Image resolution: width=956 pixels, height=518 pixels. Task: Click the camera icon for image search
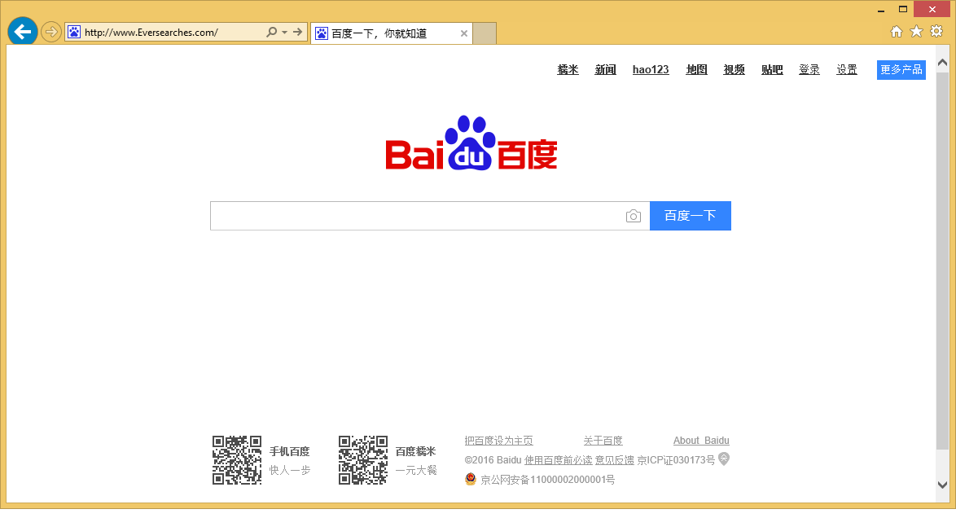[634, 216]
